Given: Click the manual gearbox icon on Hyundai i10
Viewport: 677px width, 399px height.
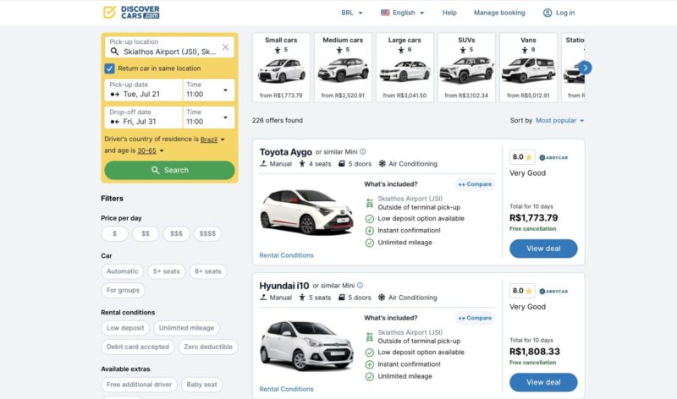Looking at the screenshot, I should [x=263, y=298].
